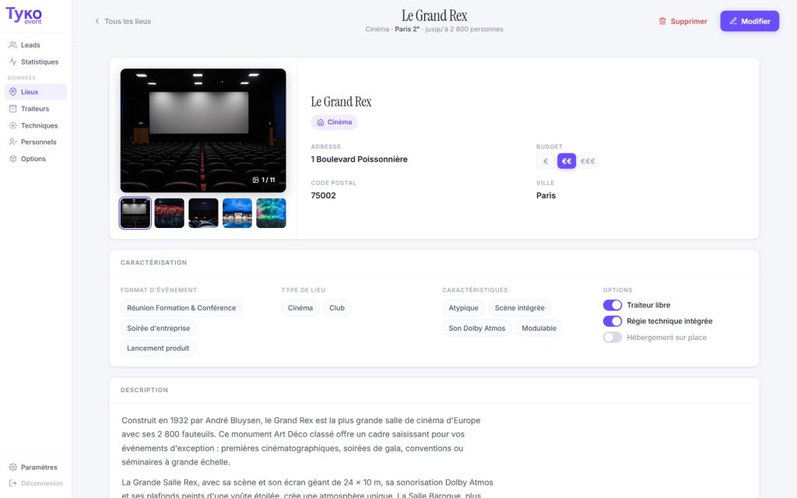Open Paramètres settings
The width and height of the screenshot is (797, 498).
point(36,467)
